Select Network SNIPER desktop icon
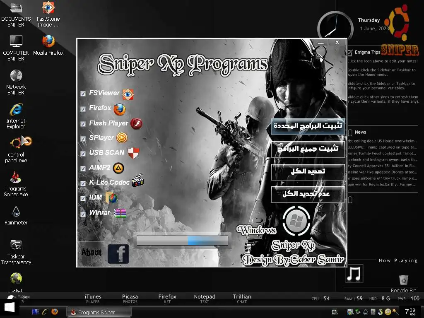Image resolution: width=424 pixels, height=318 pixels. pos(16,82)
